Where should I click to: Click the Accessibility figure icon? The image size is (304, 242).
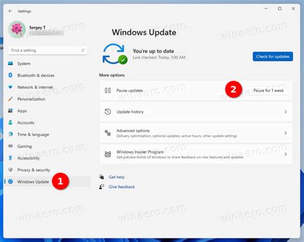click(x=10, y=158)
